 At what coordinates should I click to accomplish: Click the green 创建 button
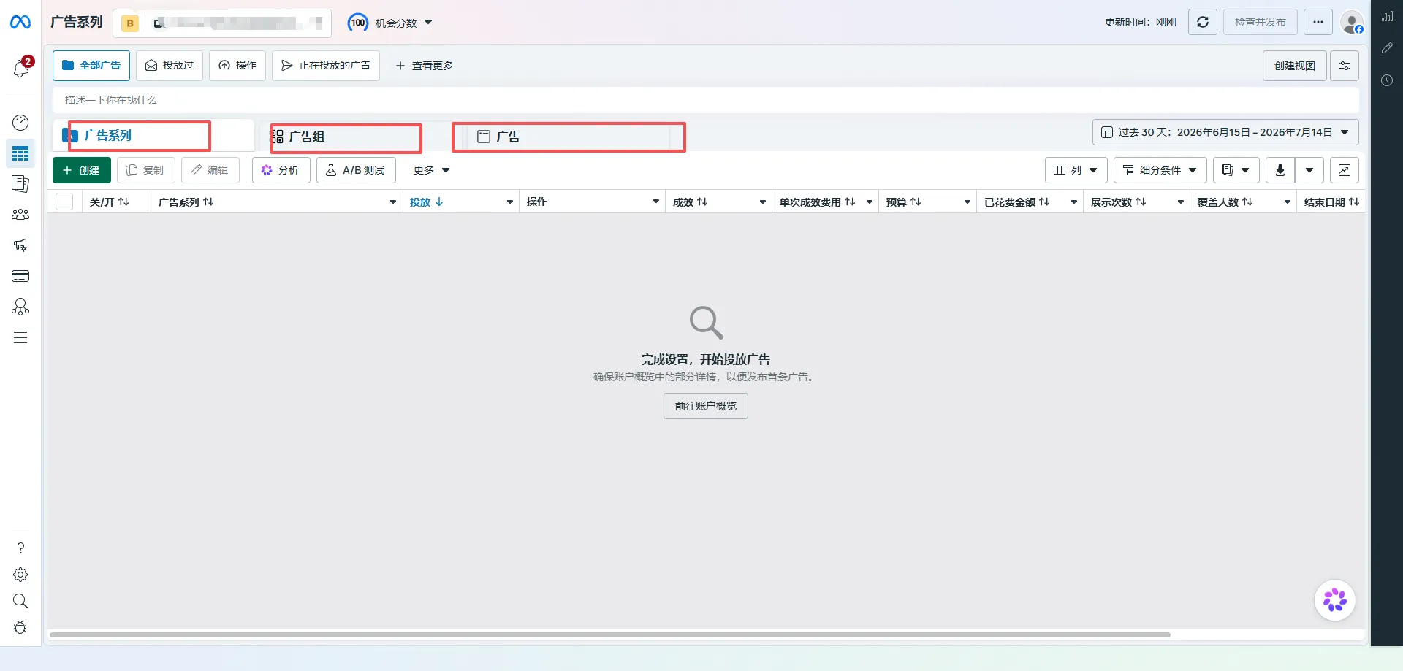82,170
